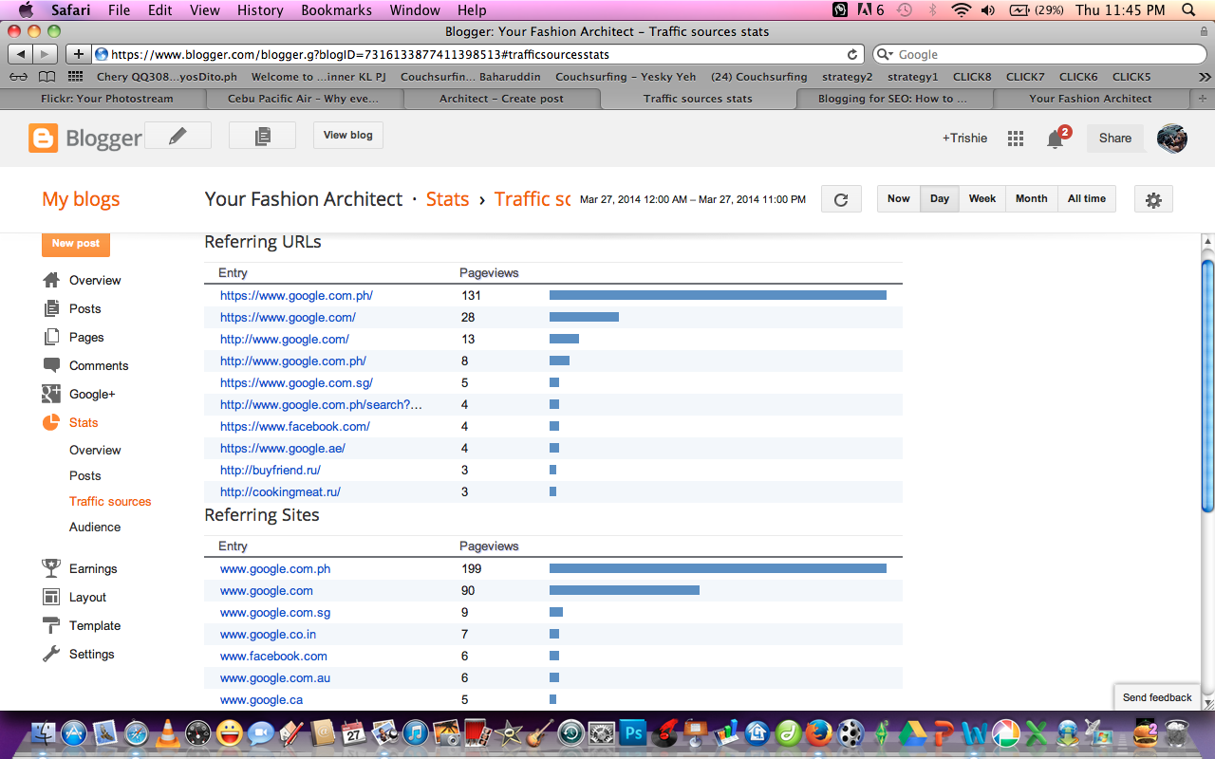The width and height of the screenshot is (1215, 759).
Task: Open Audience under Stats
Action: point(95,528)
